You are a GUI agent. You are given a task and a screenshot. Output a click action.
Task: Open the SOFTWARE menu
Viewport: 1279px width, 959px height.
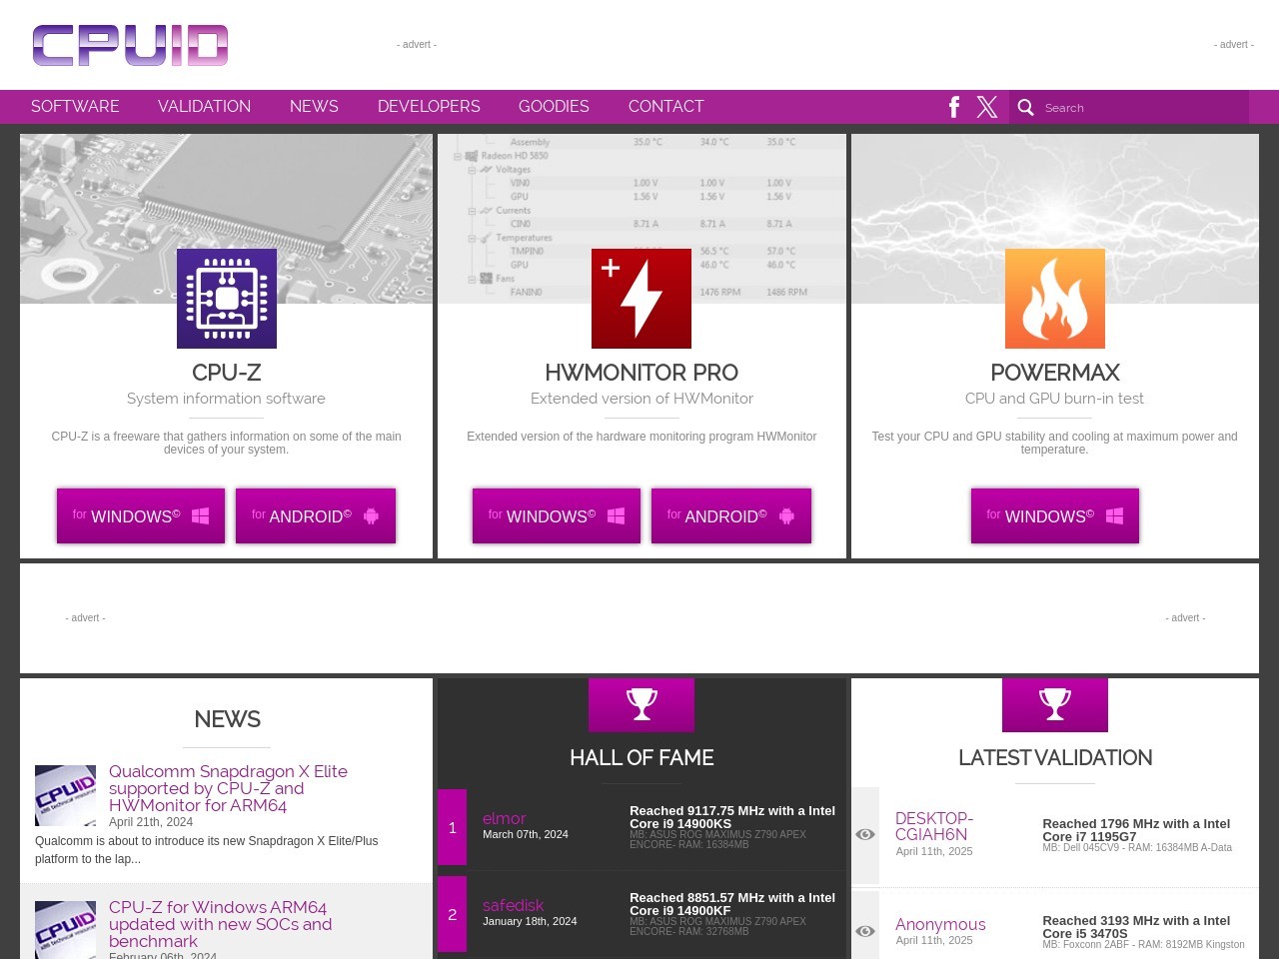pos(75,107)
